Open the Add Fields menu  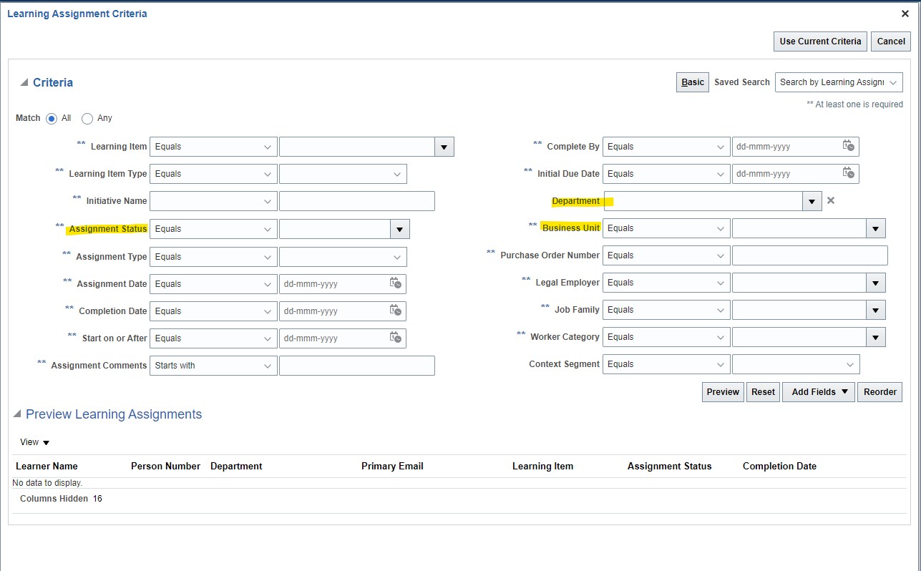pos(818,391)
